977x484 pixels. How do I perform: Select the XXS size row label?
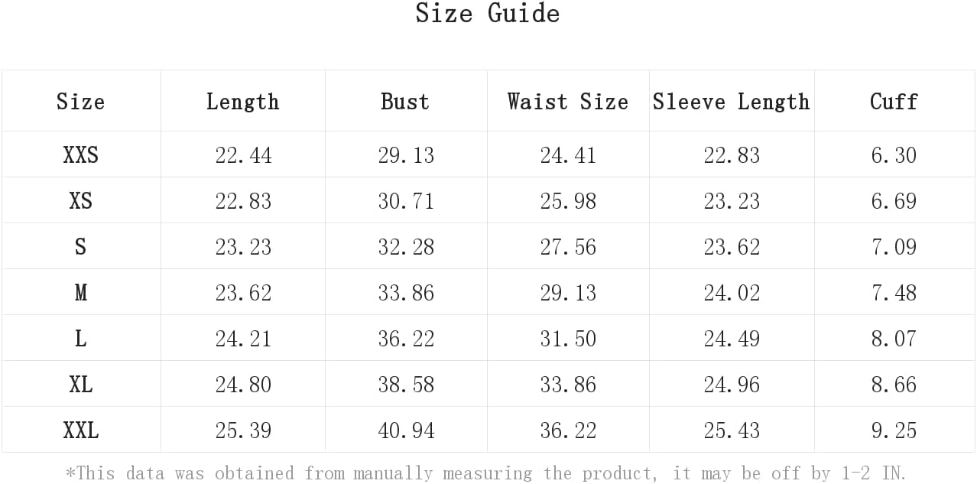click(x=80, y=154)
